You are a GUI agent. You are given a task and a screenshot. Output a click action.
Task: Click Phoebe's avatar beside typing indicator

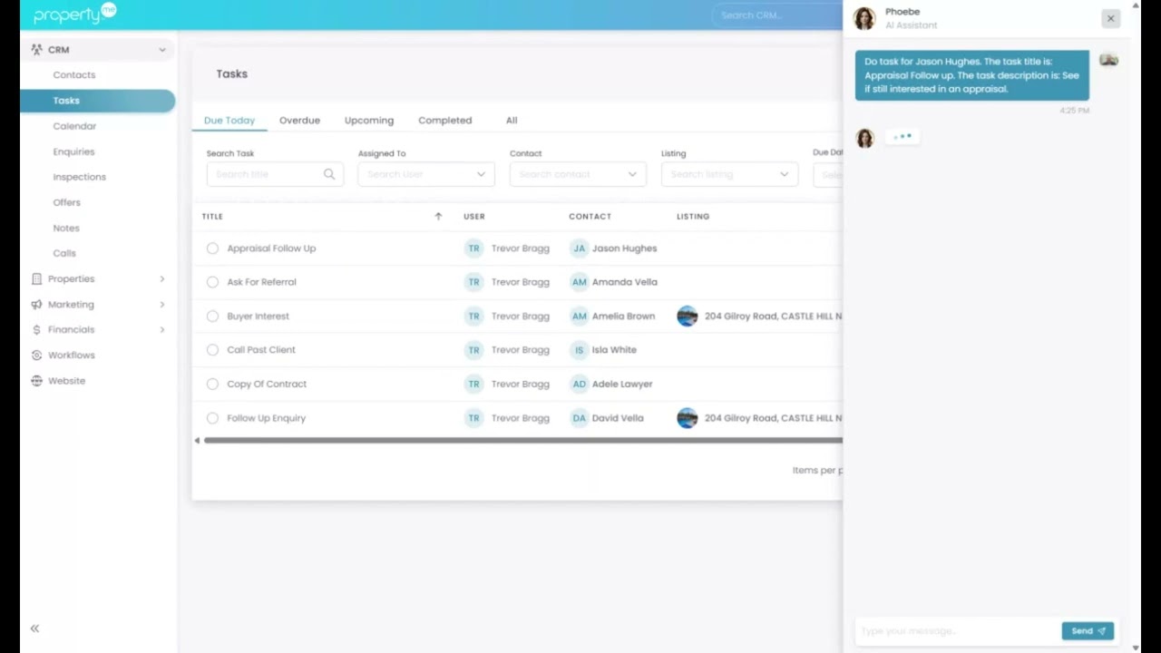pos(864,138)
